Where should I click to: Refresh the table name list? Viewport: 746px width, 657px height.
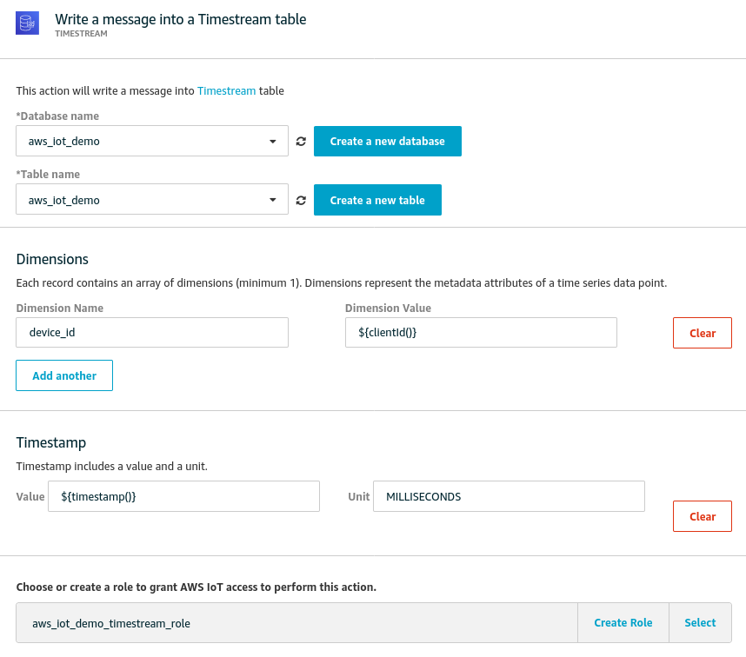[300, 199]
